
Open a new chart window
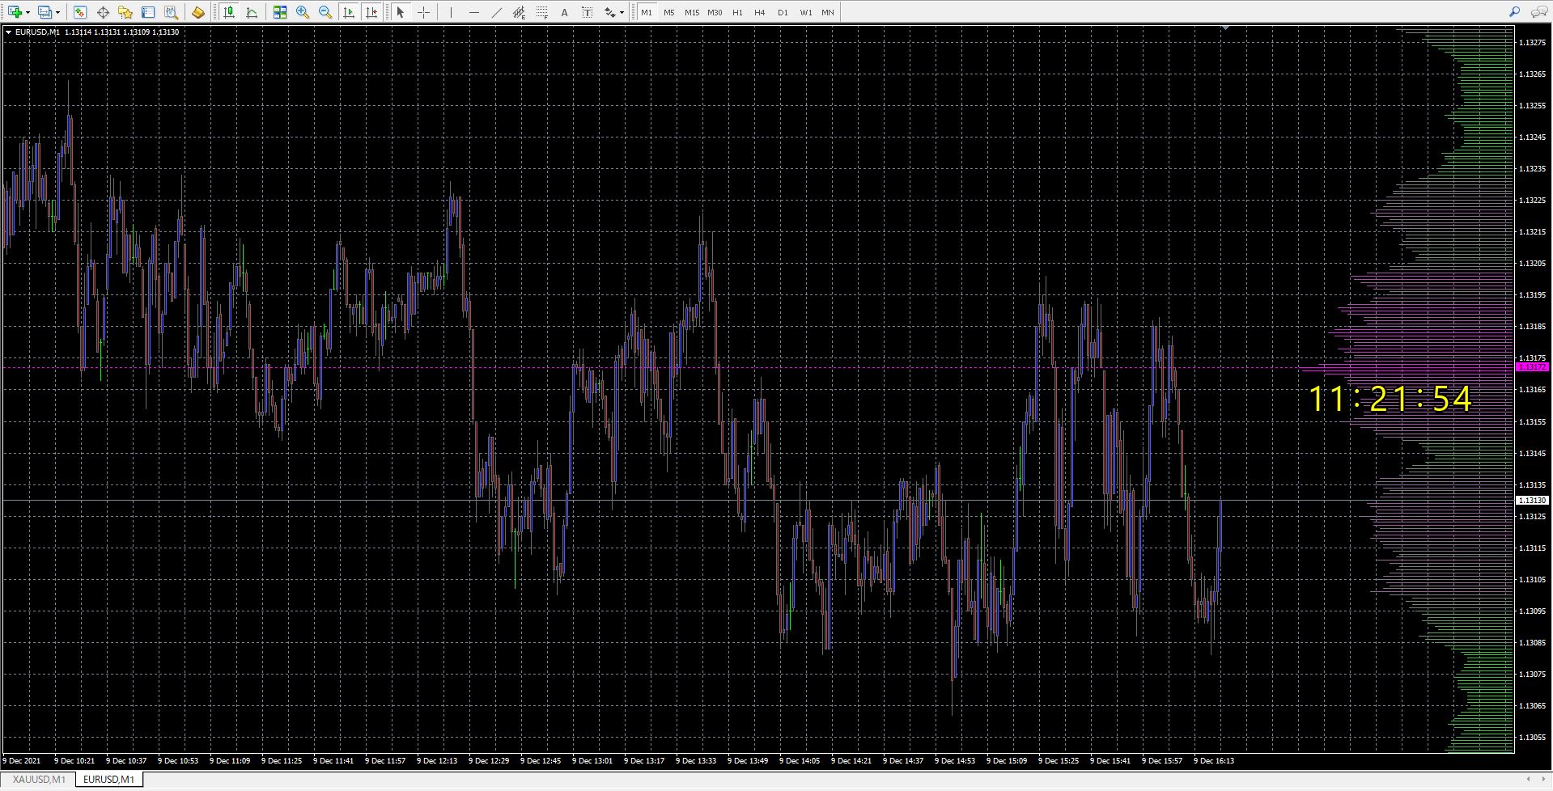tap(15, 12)
